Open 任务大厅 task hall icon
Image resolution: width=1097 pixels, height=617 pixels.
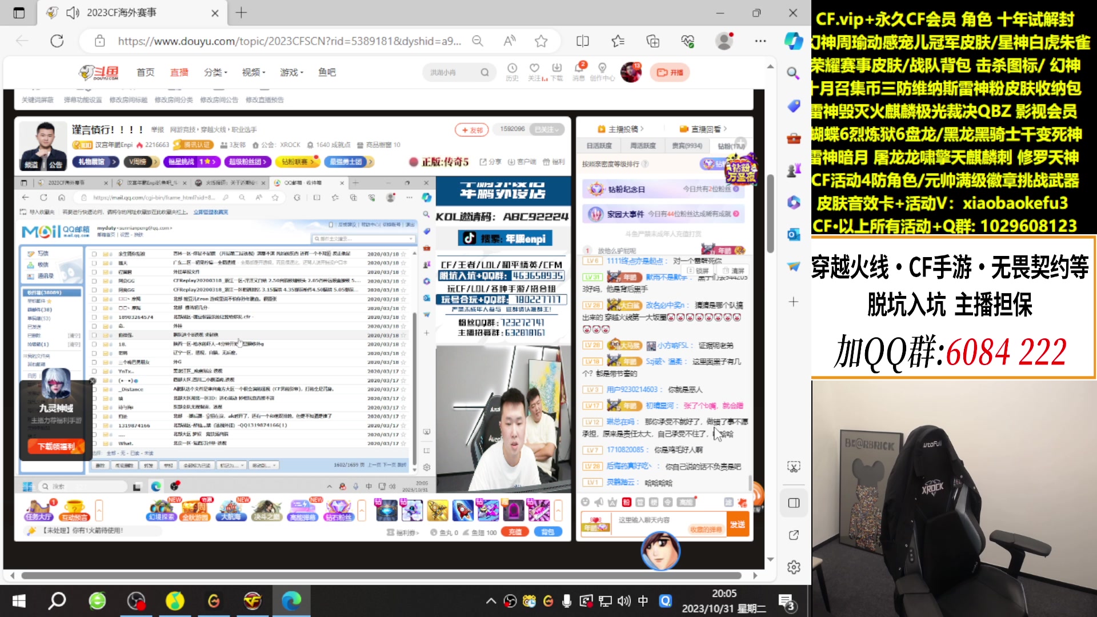coord(39,510)
